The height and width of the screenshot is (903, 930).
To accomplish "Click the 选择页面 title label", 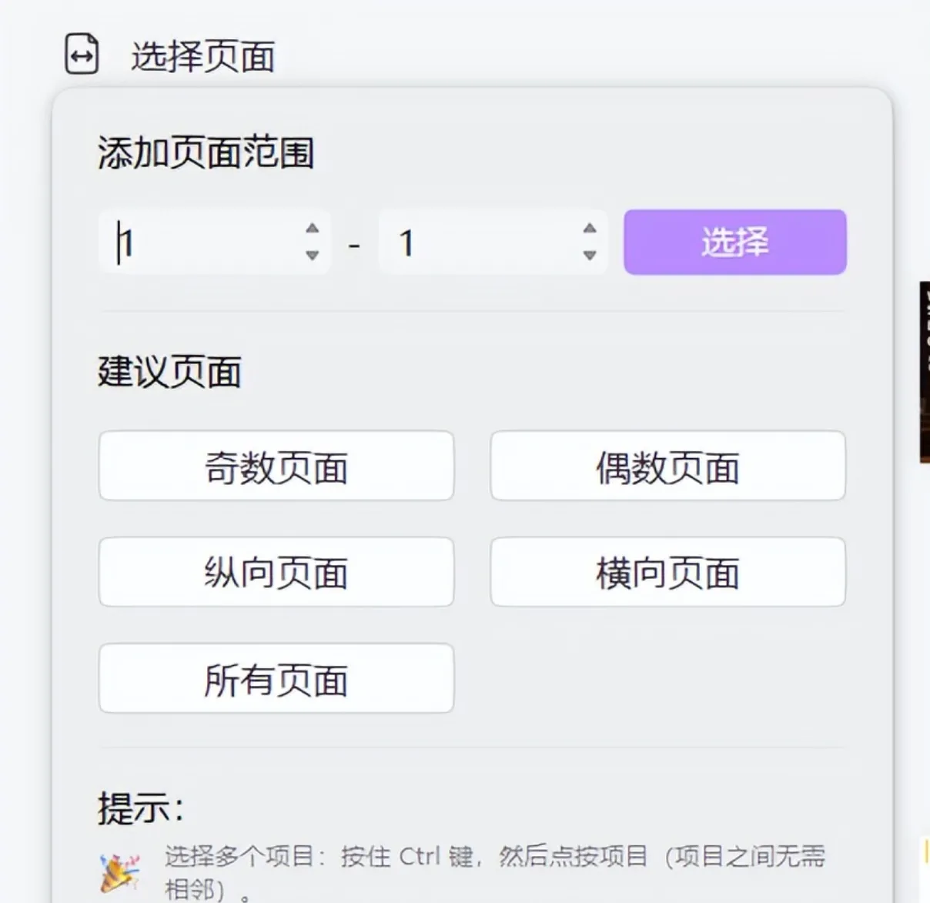I will (203, 56).
